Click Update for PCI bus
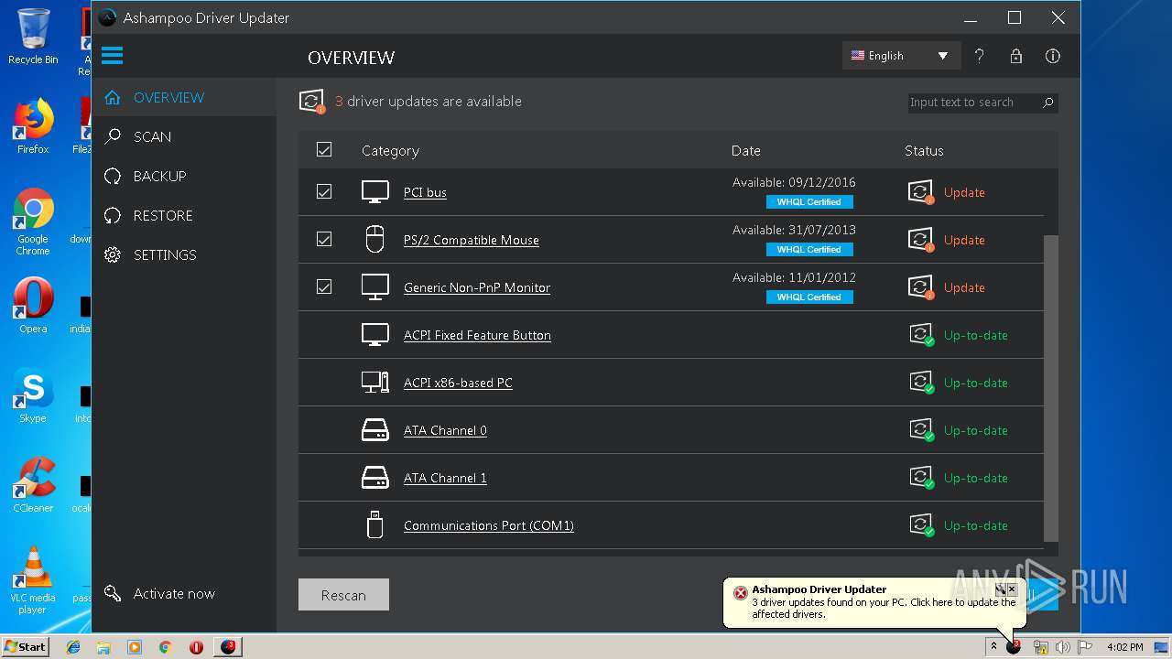 [964, 192]
